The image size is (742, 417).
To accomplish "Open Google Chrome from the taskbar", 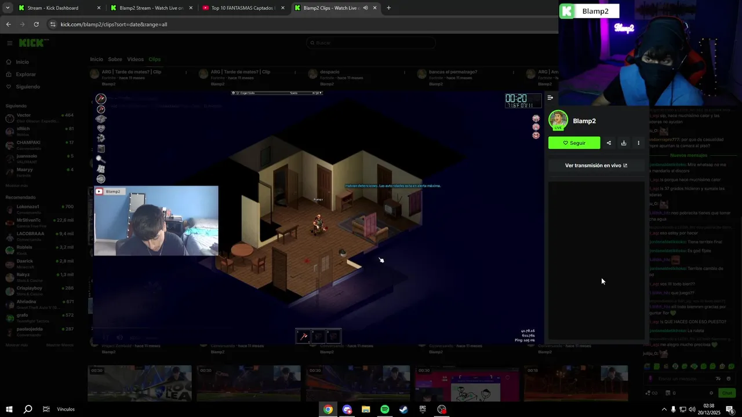I will (x=328, y=409).
